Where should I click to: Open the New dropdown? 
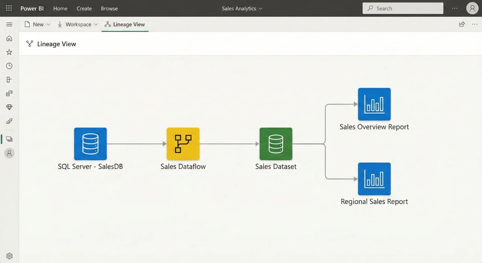37,24
